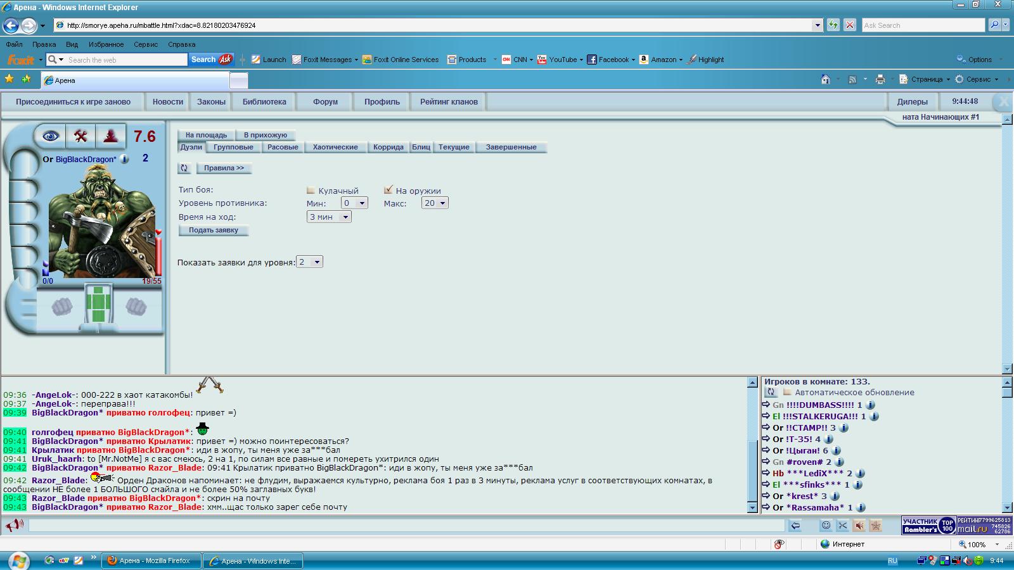Toggle Автоматическое обновление checkbox
This screenshot has width=1014, height=570.
(x=787, y=393)
